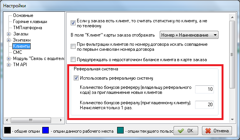Click the black общие опции color square
Viewport: 240px width, 140px height.
tap(8, 130)
